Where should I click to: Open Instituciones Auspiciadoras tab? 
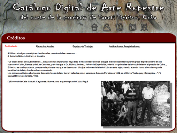pos(124,46)
